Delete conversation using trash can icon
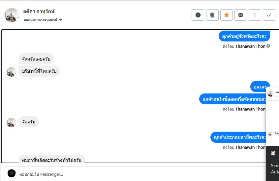 click(x=212, y=15)
